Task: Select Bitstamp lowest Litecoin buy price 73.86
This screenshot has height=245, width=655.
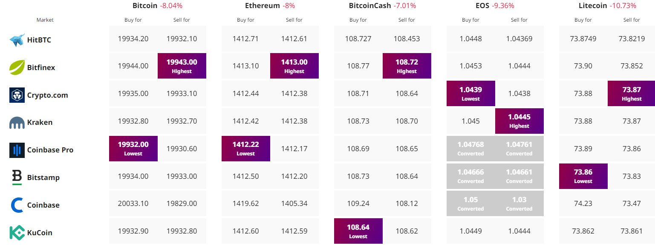Action: coord(583,176)
